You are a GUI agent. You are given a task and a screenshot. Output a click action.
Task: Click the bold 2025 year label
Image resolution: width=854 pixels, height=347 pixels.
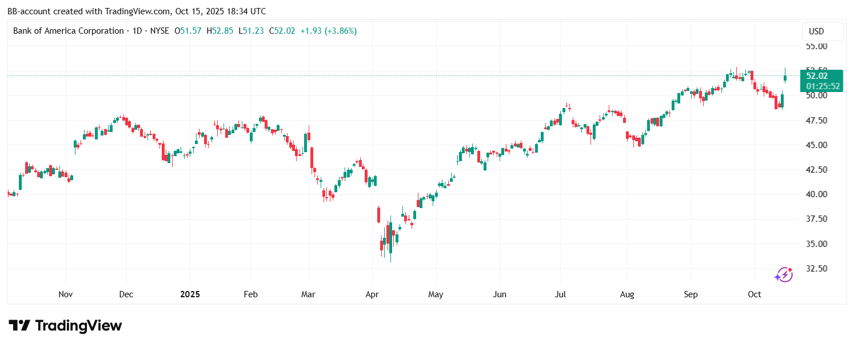[190, 294]
